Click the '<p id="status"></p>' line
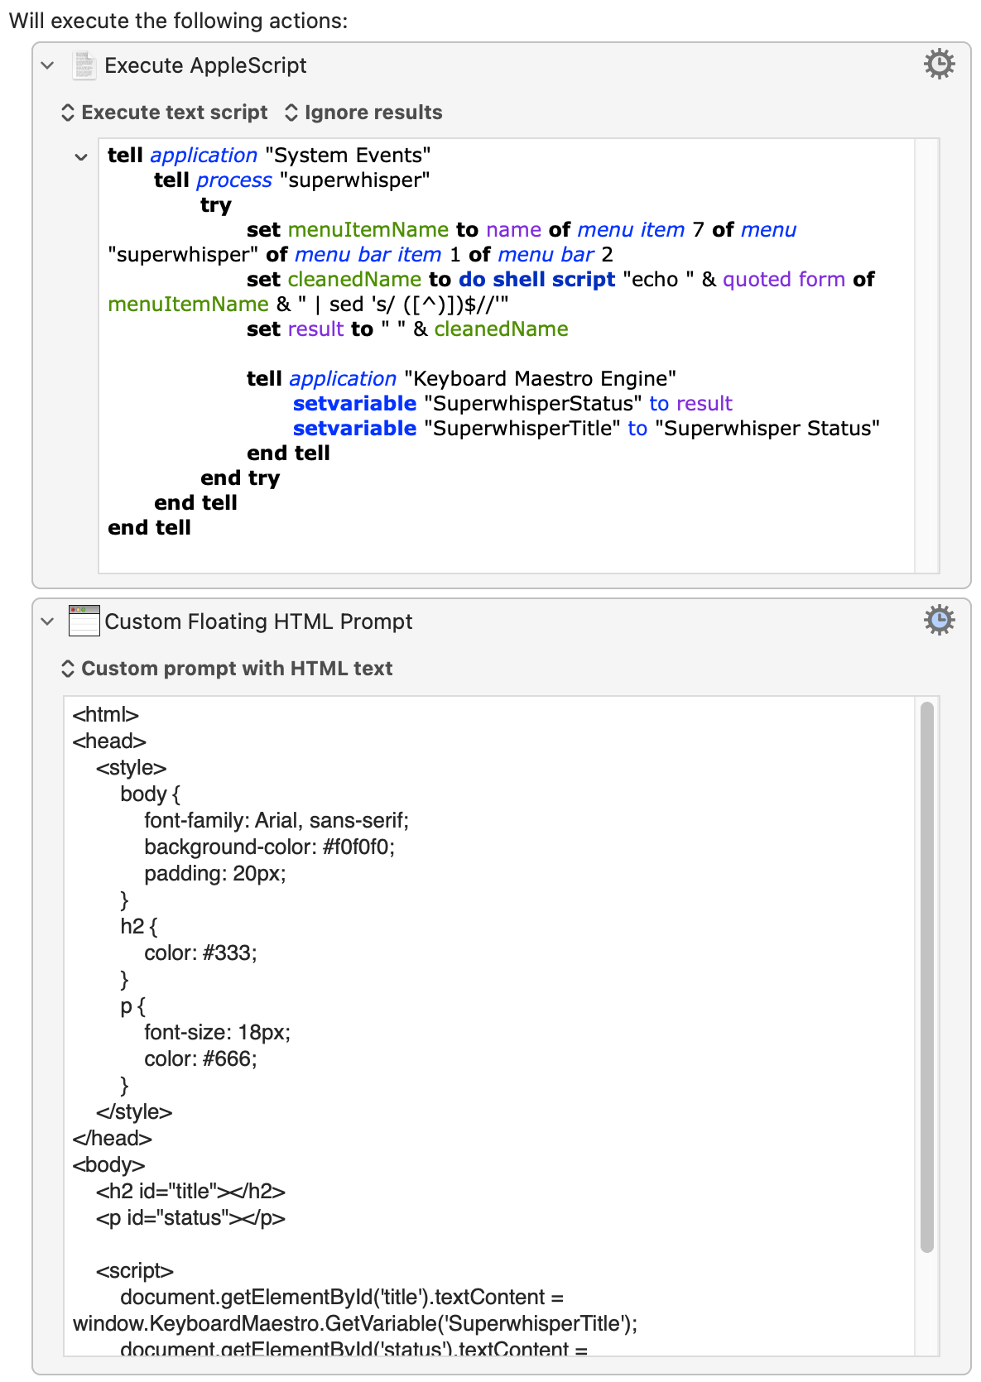 [190, 1218]
